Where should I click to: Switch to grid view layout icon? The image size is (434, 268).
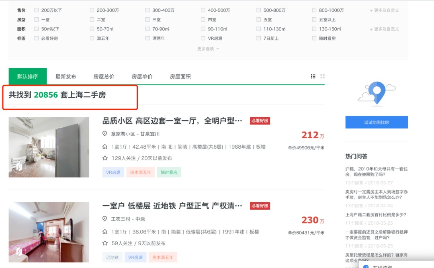[322, 76]
